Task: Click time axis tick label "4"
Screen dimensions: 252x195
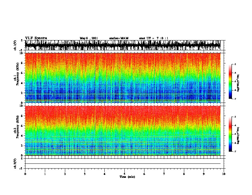Action: [x=105, y=174]
